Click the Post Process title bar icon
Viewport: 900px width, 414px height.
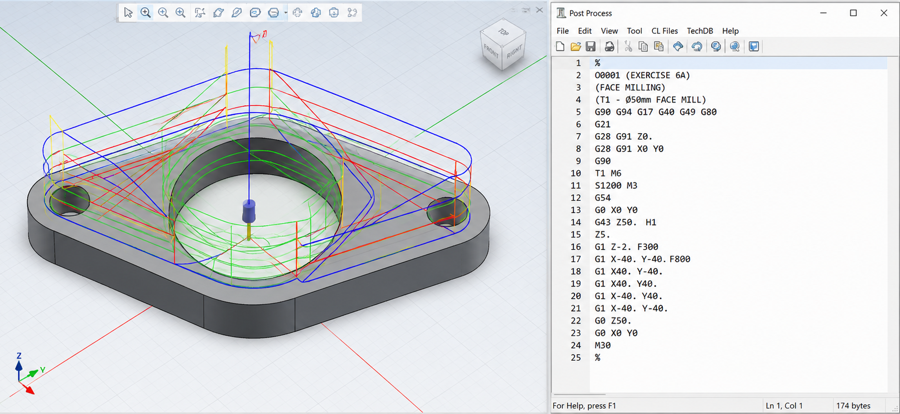click(561, 13)
